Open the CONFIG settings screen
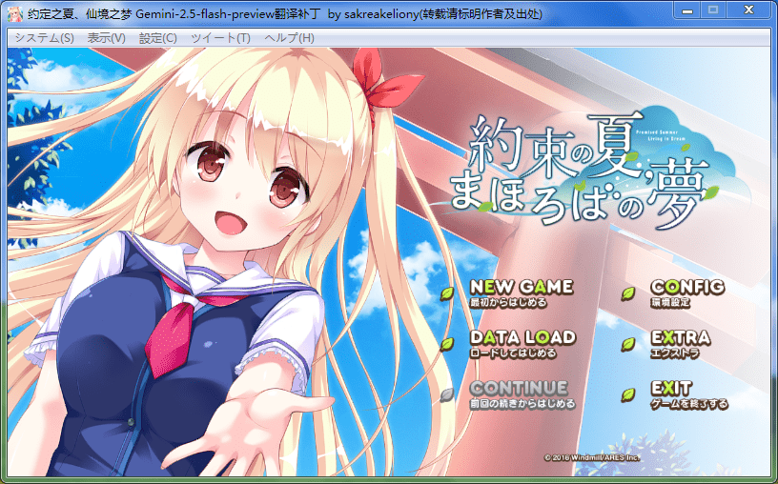The width and height of the screenshot is (778, 484). [686, 292]
